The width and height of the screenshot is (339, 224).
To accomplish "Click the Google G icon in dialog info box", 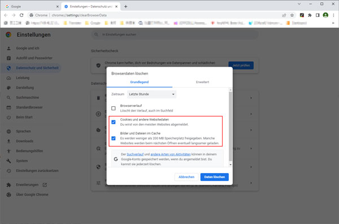I will tap(116, 159).
